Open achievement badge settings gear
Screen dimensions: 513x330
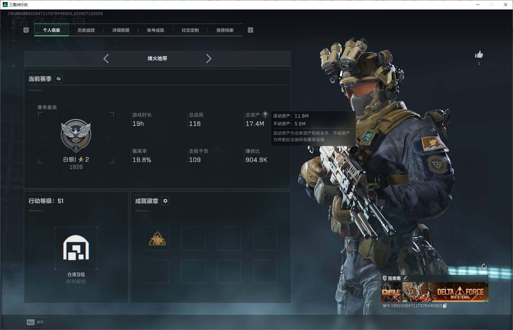click(x=165, y=201)
